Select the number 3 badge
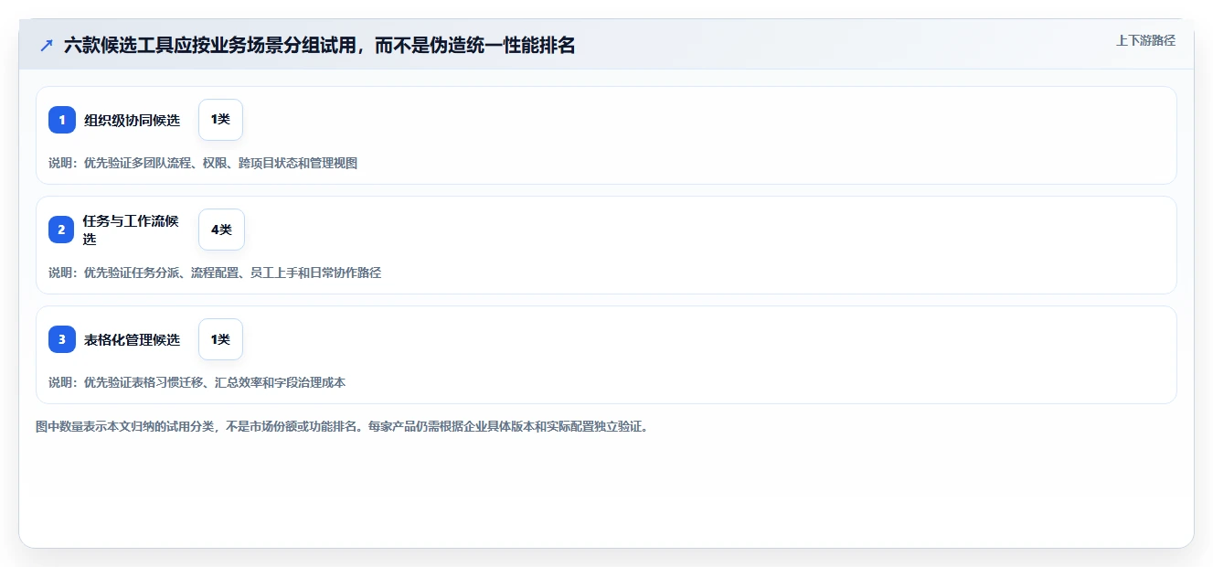 (x=62, y=339)
